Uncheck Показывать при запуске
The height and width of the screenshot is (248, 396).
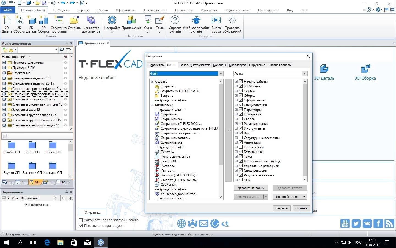(81, 225)
